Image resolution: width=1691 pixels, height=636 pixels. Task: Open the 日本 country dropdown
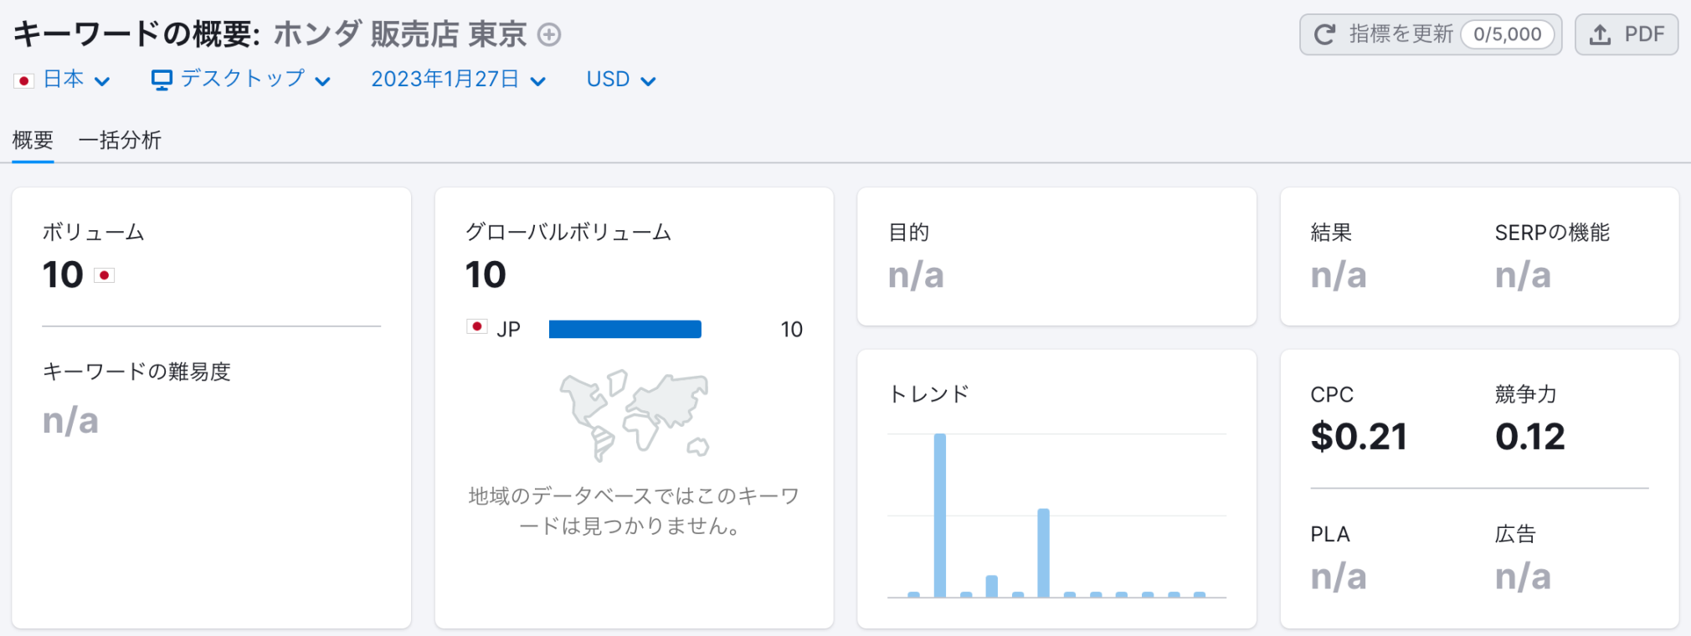75,79
